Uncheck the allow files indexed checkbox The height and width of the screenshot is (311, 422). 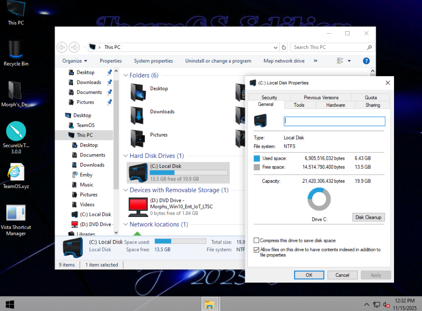click(x=256, y=250)
